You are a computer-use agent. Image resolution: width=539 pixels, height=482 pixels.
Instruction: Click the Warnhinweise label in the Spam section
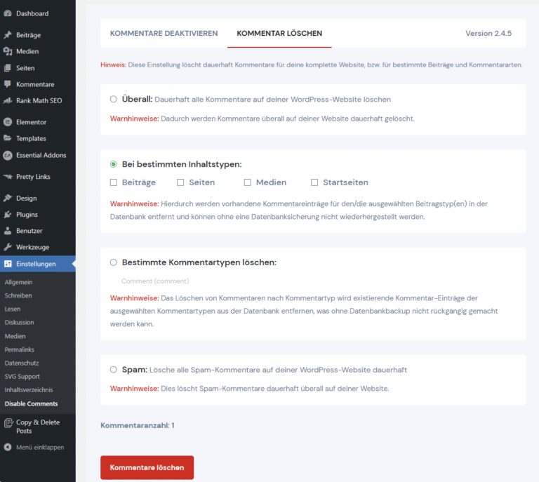click(x=135, y=389)
